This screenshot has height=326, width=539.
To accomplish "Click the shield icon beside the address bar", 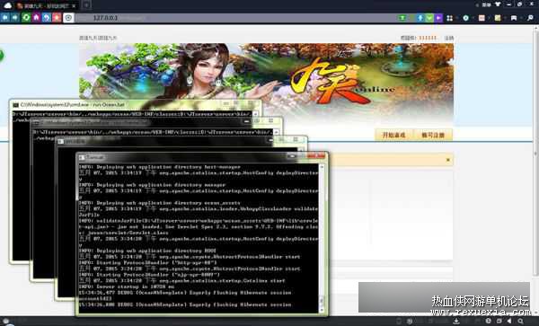I will click(68, 18).
